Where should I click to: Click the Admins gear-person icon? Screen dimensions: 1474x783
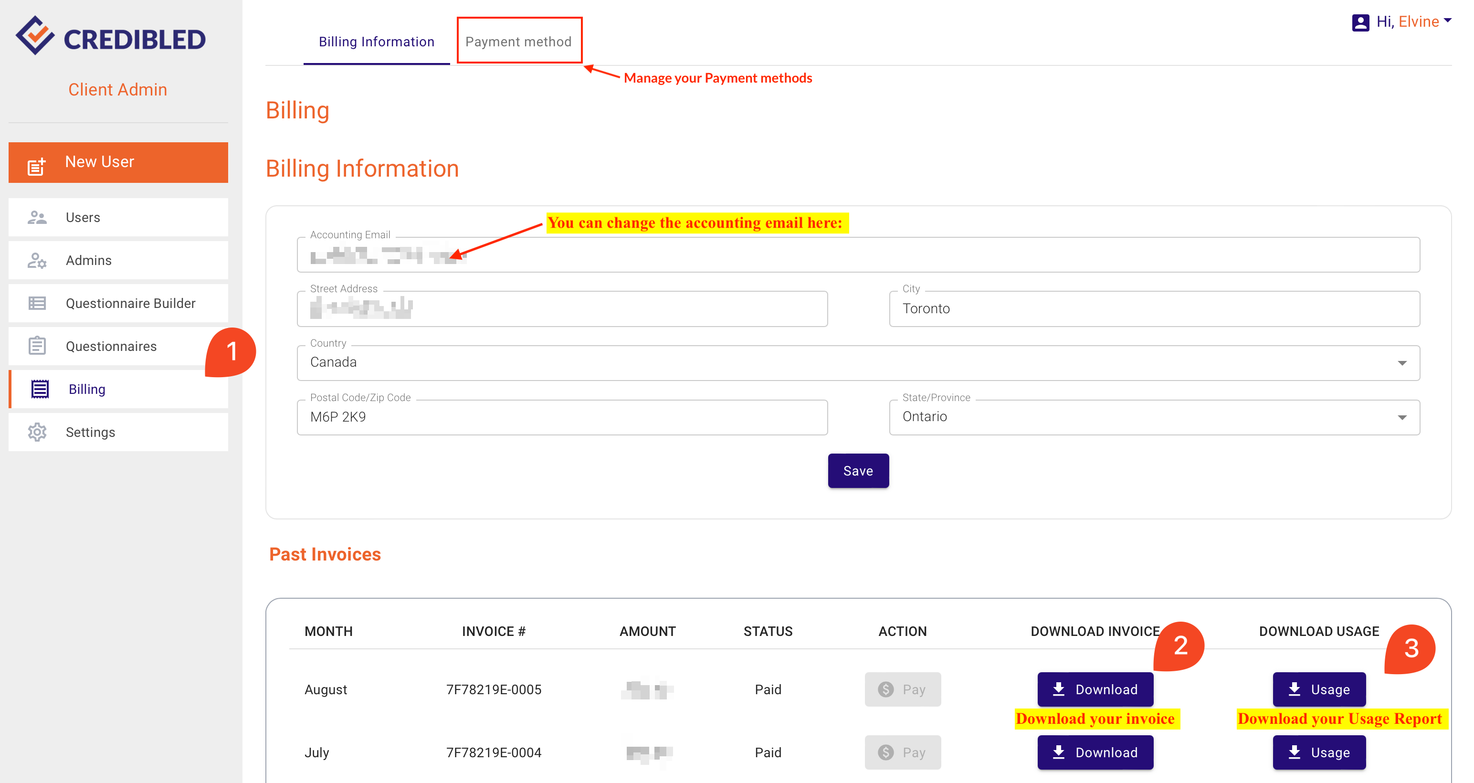37,260
